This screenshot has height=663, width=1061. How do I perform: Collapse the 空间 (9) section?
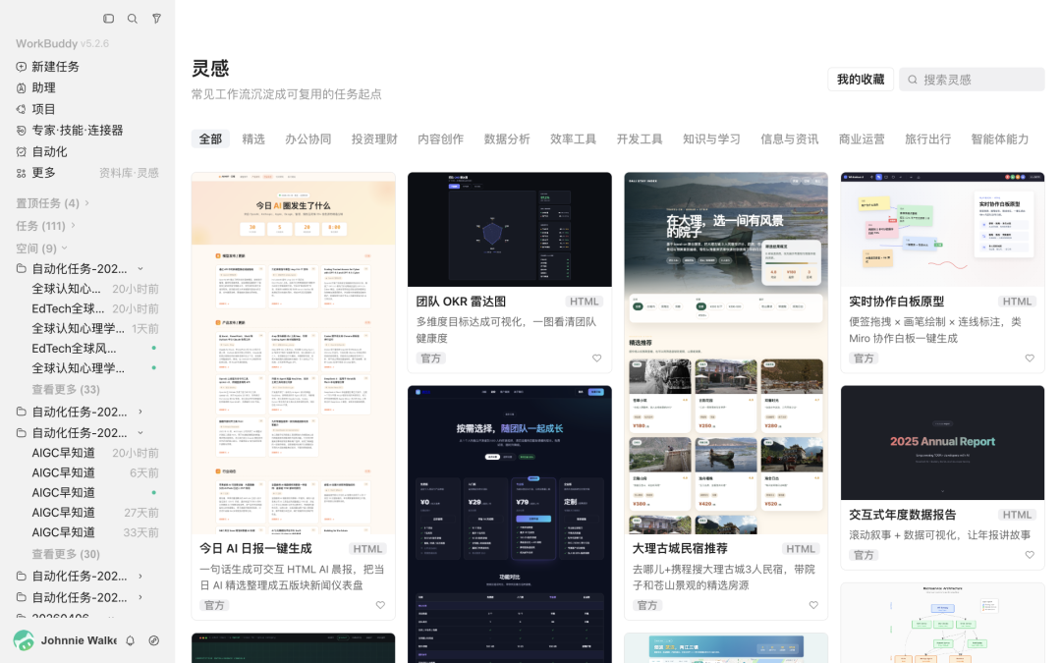42,249
